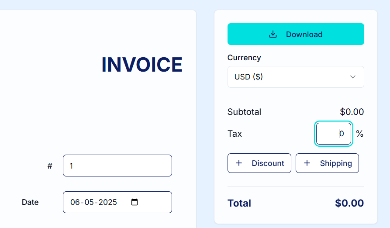Click the percent sign next to Tax
This screenshot has width=390, height=228.
(360, 134)
